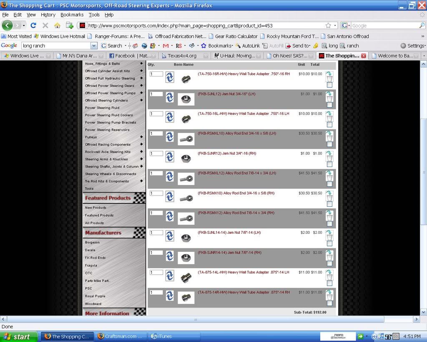427x342 pixels.
Task: Switch to U-Haul: Moving tab
Action: point(237,56)
